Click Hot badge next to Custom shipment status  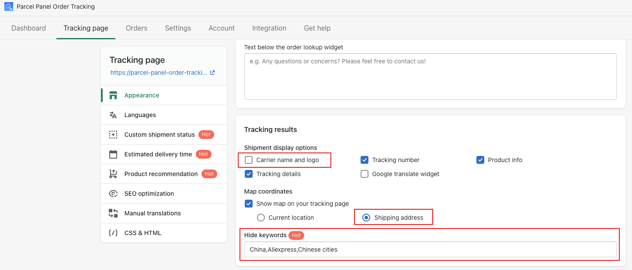(206, 135)
